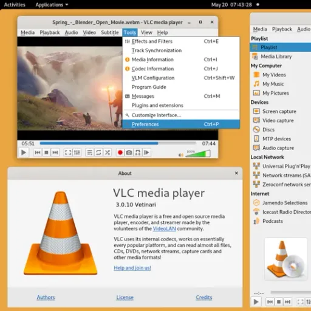Screen dimensions: 311x311
Task: Open the Credits link
Action: tap(204, 297)
